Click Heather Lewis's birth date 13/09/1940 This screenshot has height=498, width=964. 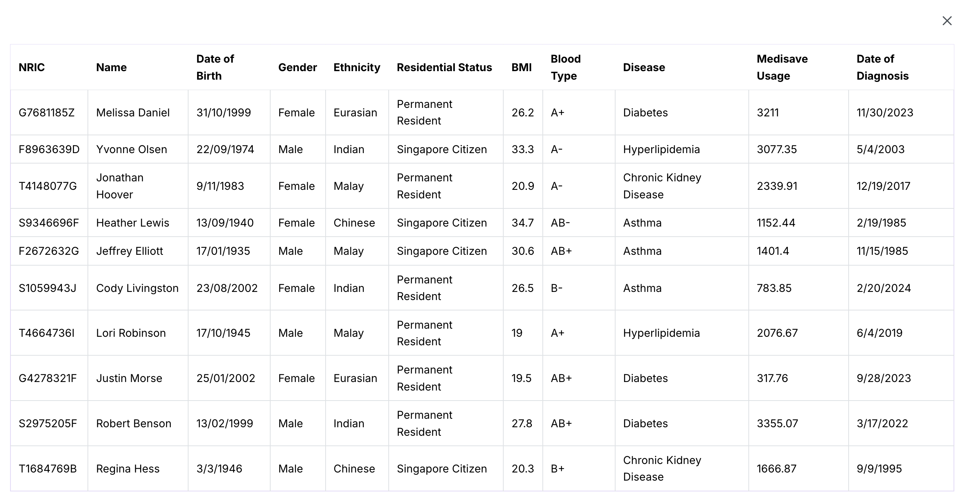[225, 223]
